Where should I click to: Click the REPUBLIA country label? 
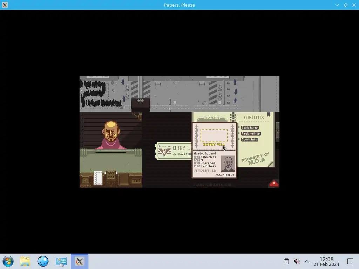point(205,171)
